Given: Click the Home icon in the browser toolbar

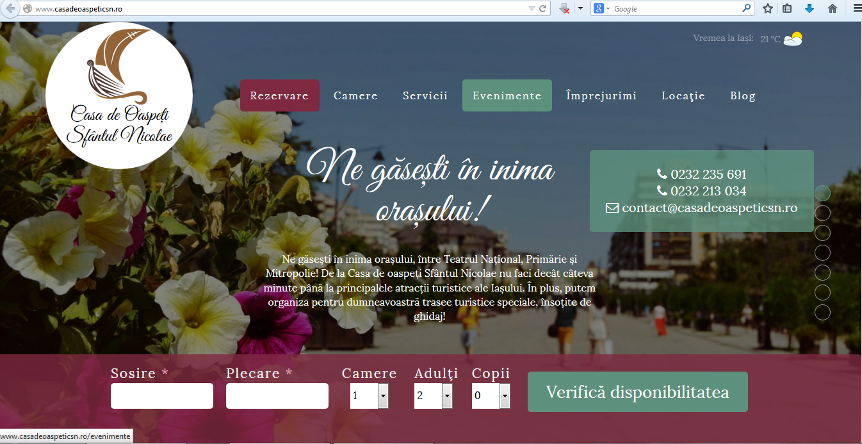Looking at the screenshot, I should (833, 8).
